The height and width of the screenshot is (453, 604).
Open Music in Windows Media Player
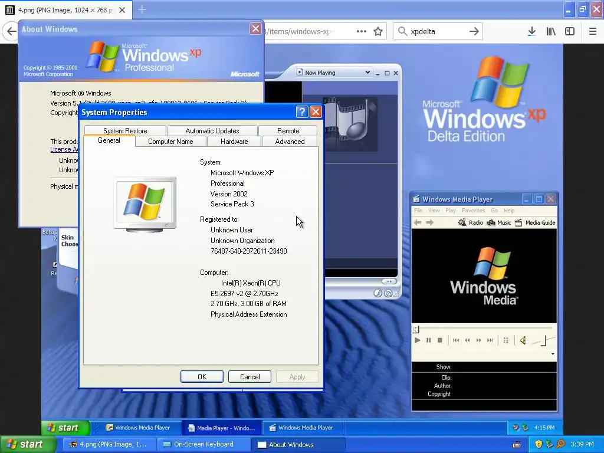[x=499, y=222]
